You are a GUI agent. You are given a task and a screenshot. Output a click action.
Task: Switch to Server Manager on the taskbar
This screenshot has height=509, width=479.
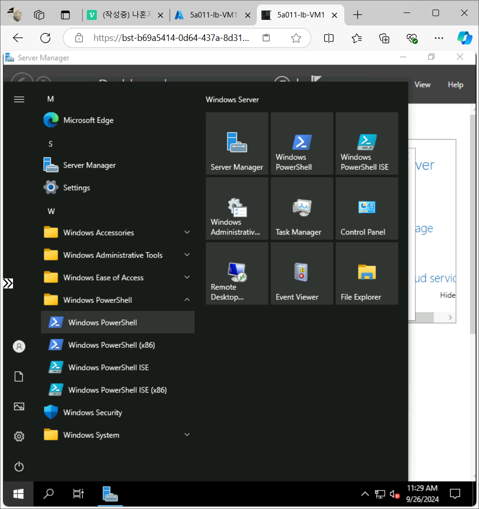[x=110, y=494]
